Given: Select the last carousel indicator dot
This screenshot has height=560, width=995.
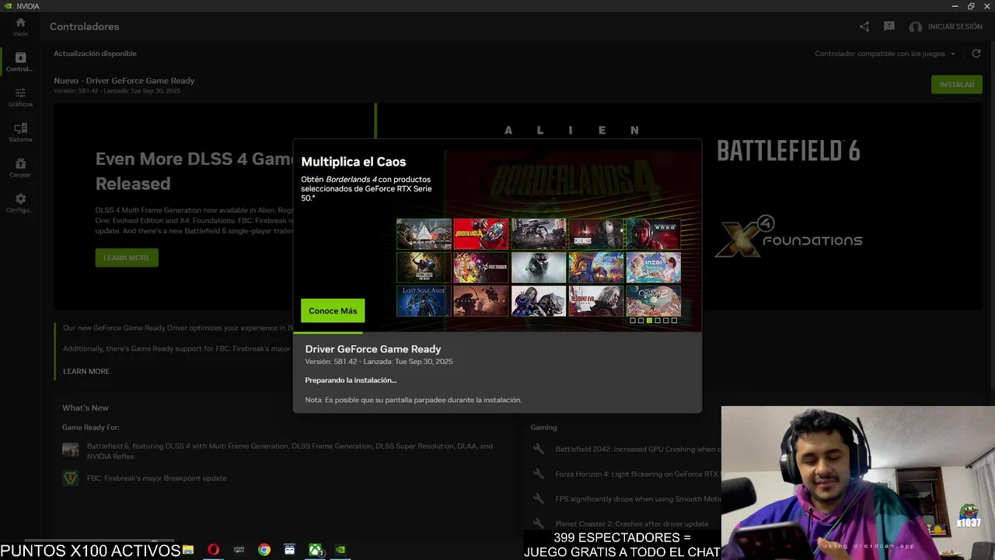Looking at the screenshot, I should [674, 320].
